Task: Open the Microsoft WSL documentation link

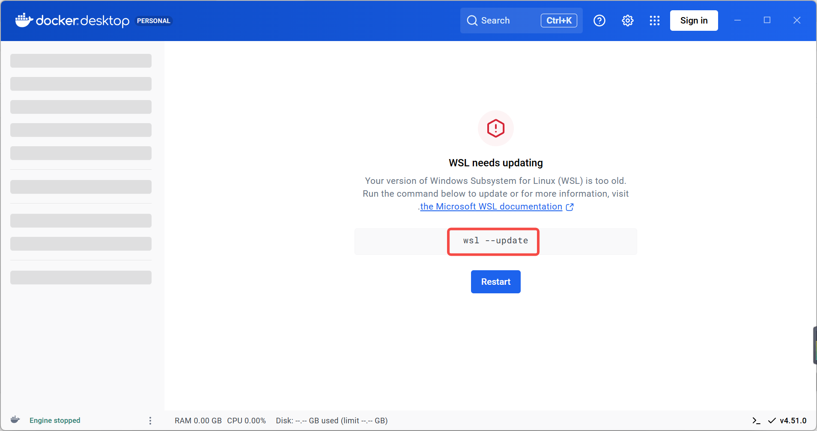Action: click(x=491, y=207)
